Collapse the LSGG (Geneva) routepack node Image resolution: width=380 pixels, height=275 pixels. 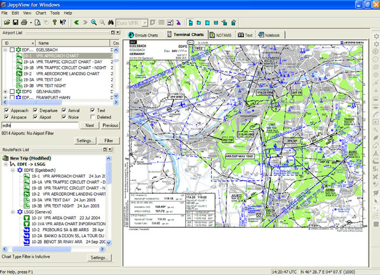(13, 212)
